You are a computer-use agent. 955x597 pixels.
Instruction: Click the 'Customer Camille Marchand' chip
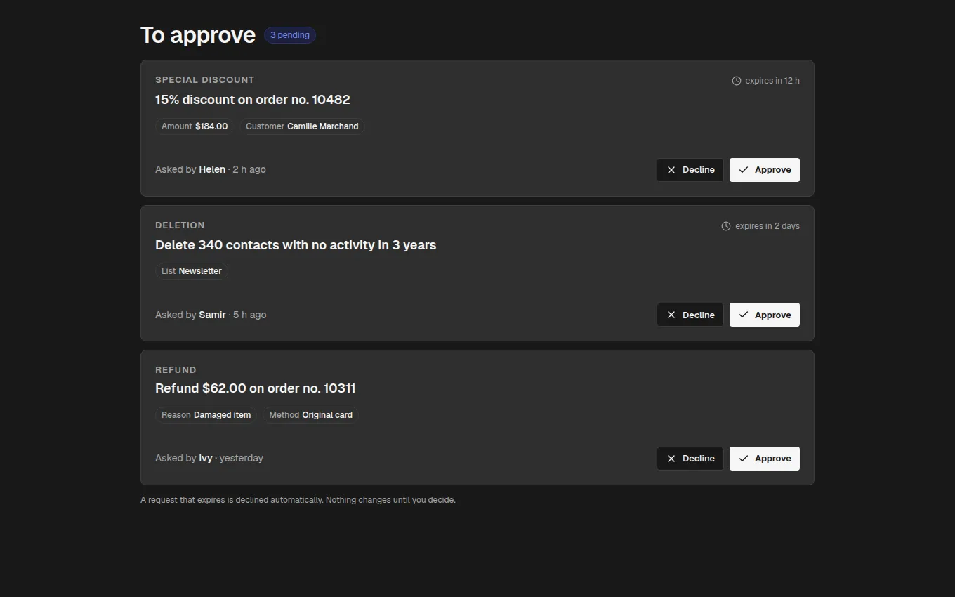pos(302,126)
